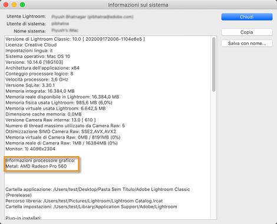Click the 'Conteggio processore logico: 8' line
This screenshot has width=277, height=224.
(x=39, y=74)
